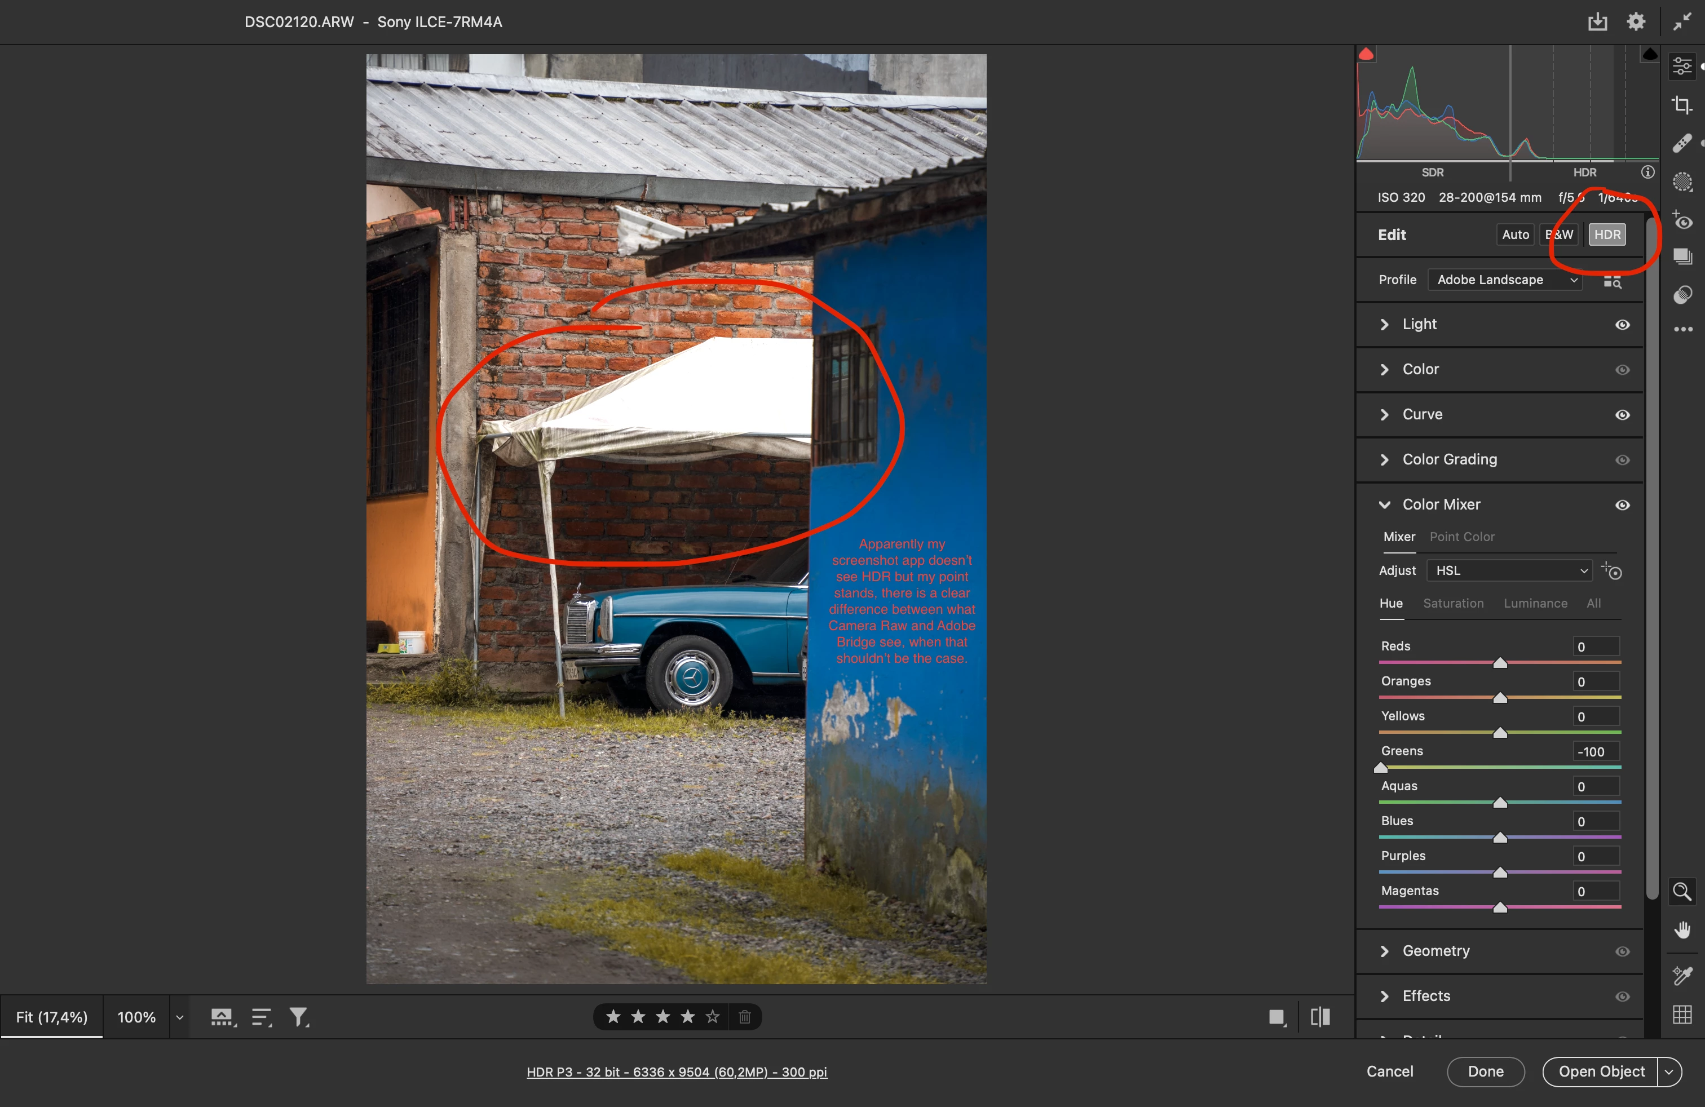The width and height of the screenshot is (1705, 1107).
Task: Click the Zoom magnifier tool
Action: point(1681,892)
